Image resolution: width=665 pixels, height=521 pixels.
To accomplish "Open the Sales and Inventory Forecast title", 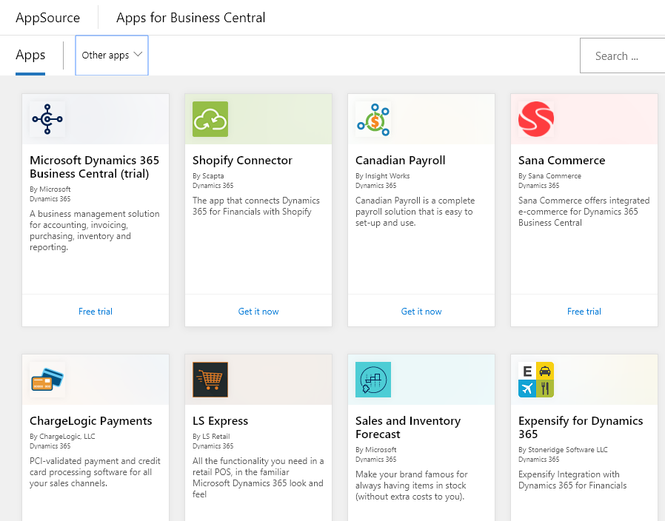I will (x=408, y=427).
